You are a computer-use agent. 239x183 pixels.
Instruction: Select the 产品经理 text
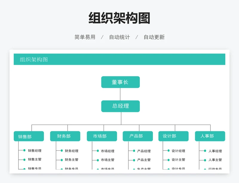(144, 151)
